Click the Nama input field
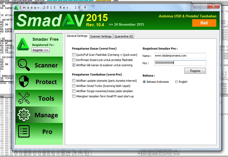This screenshot has width=228, height=157. (x=180, y=56)
